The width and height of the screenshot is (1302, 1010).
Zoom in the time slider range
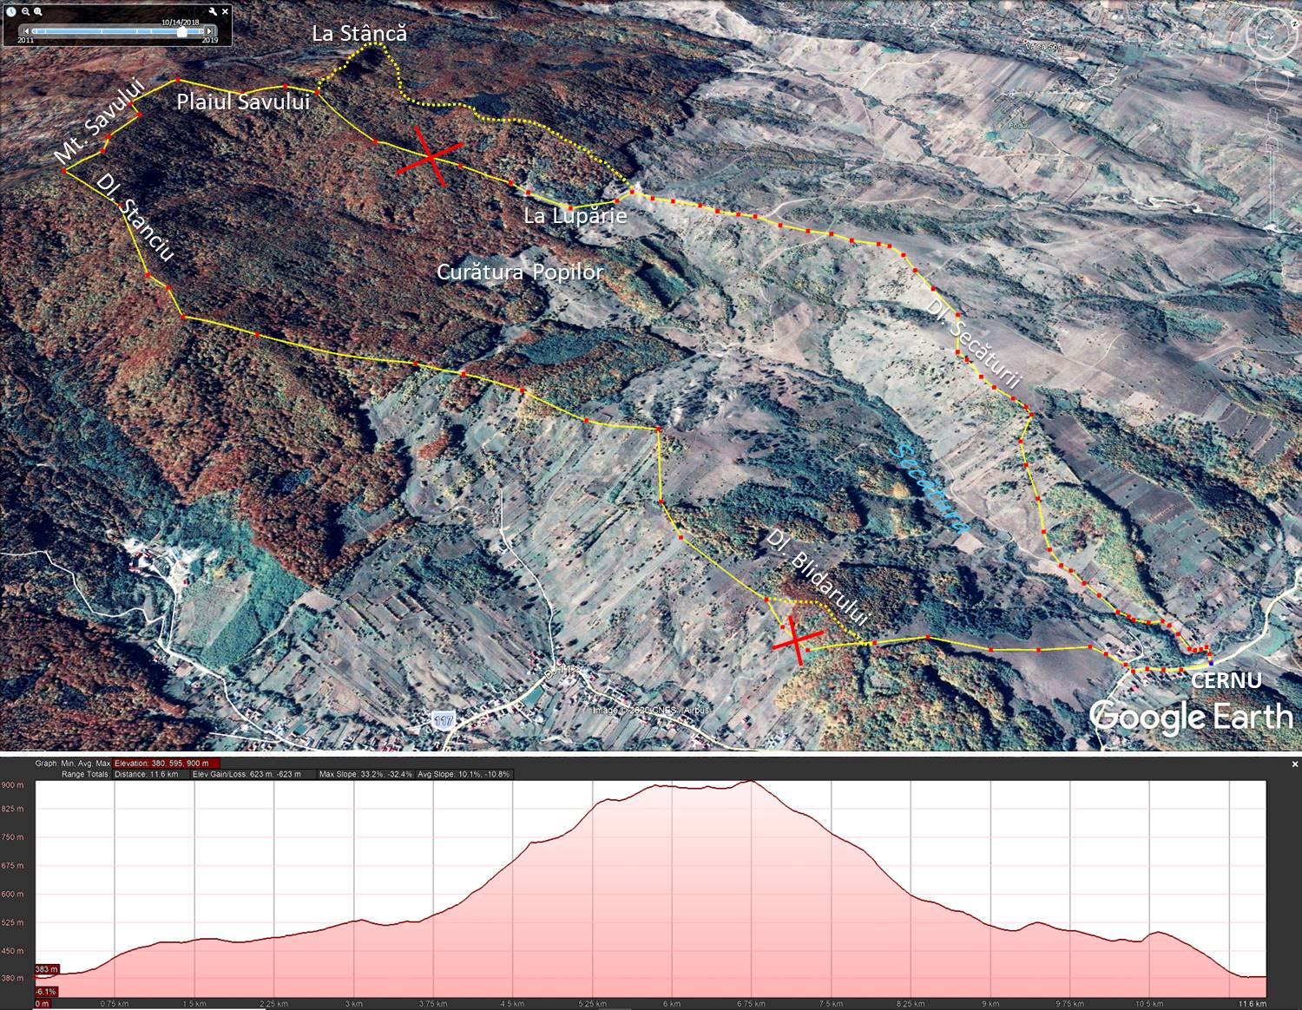pos(38,11)
